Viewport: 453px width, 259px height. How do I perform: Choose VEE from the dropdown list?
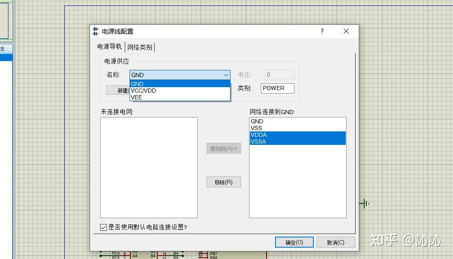[x=180, y=97]
